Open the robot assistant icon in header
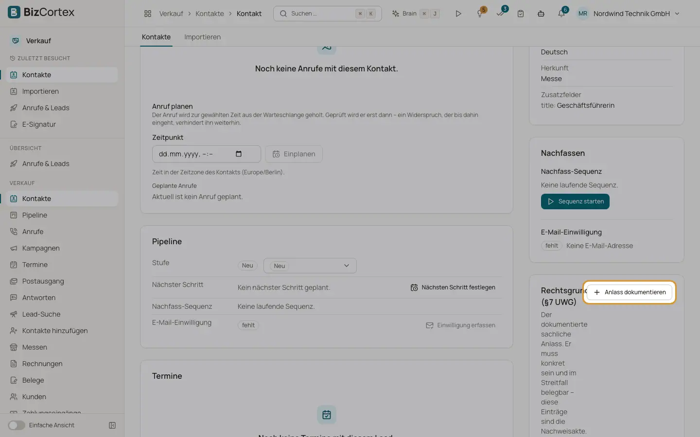The width and height of the screenshot is (700, 437). click(x=541, y=14)
